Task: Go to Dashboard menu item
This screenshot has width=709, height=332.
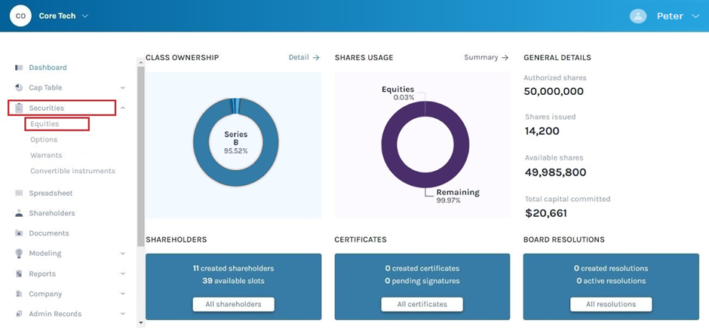Action: (x=48, y=68)
